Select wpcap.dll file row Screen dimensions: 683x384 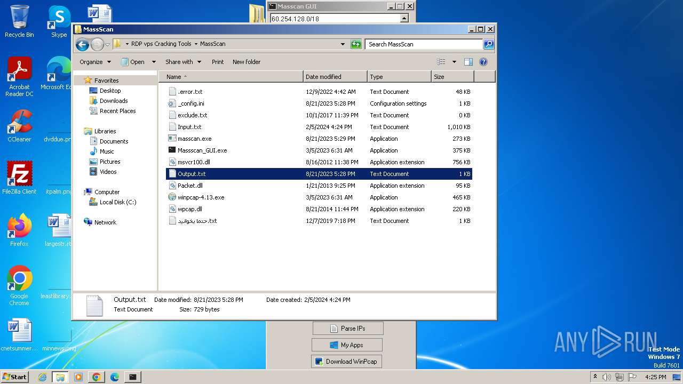(319, 209)
